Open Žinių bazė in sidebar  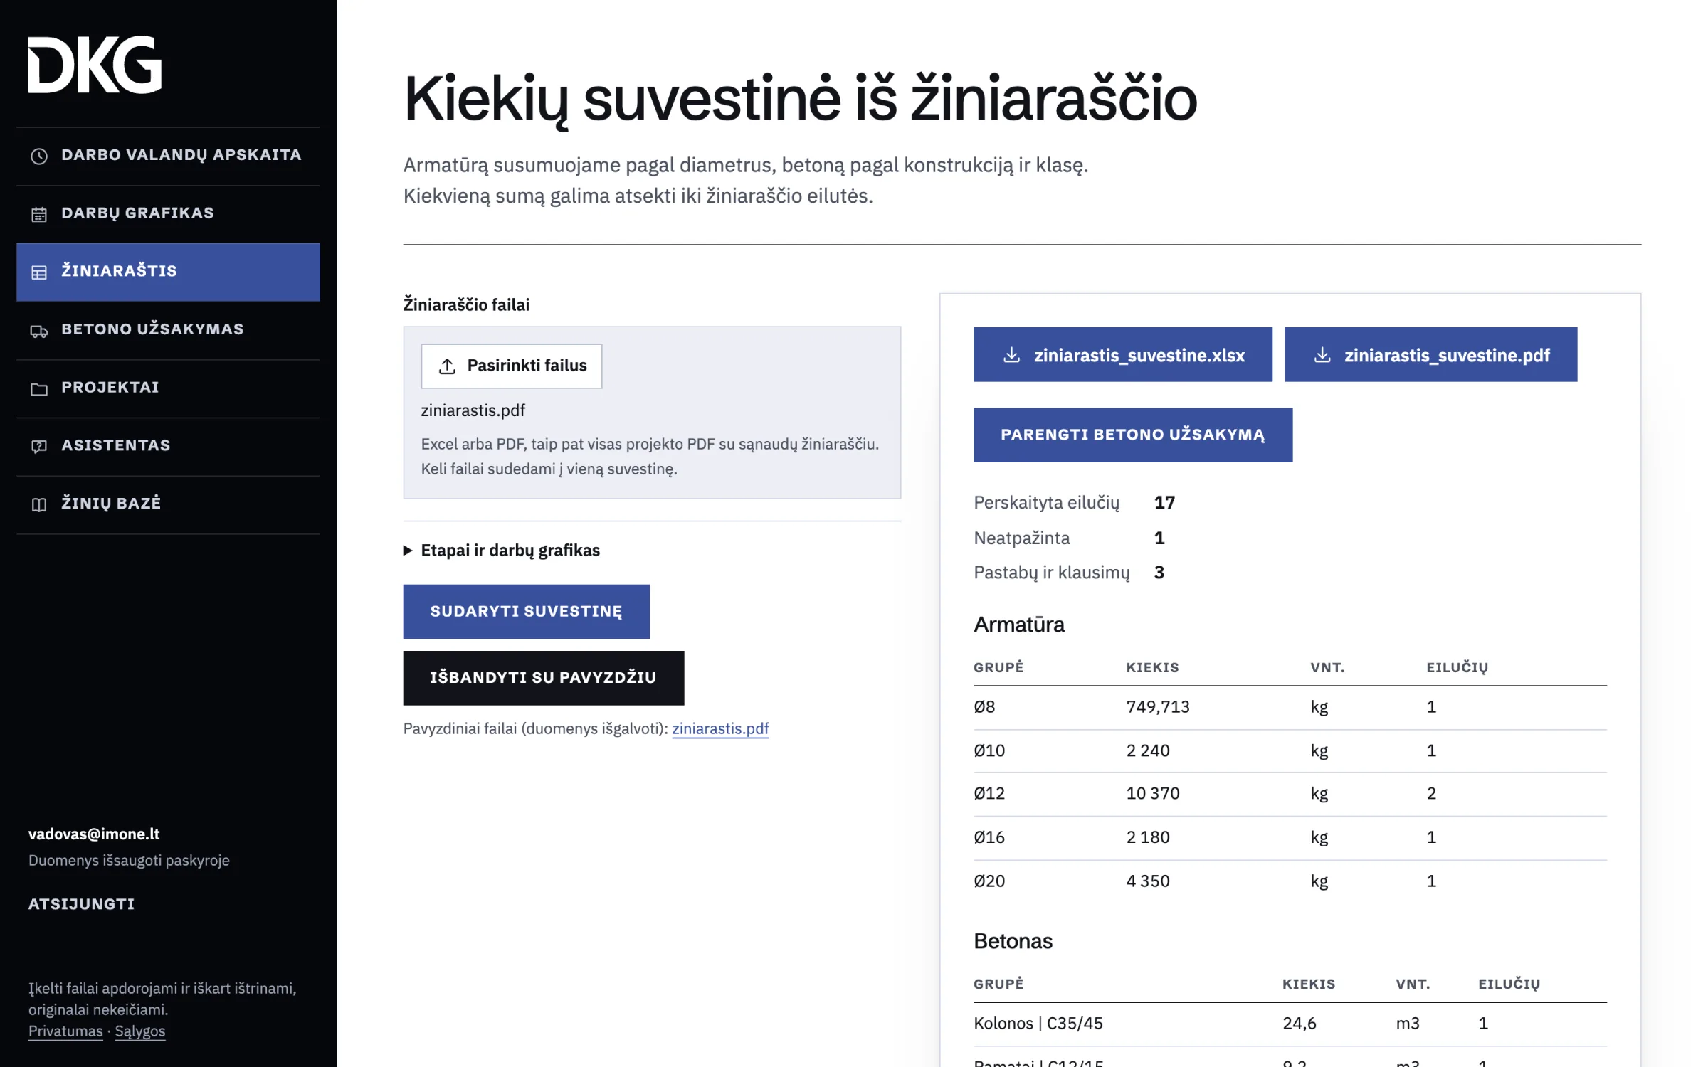coord(168,504)
